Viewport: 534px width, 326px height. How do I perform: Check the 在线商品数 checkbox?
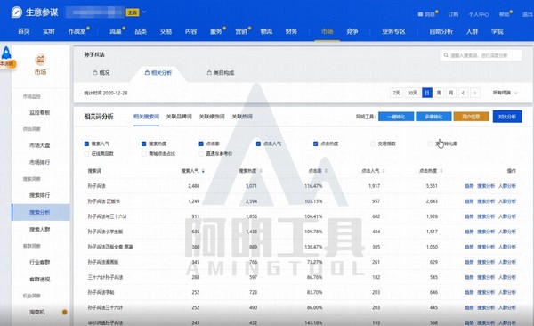coord(86,154)
